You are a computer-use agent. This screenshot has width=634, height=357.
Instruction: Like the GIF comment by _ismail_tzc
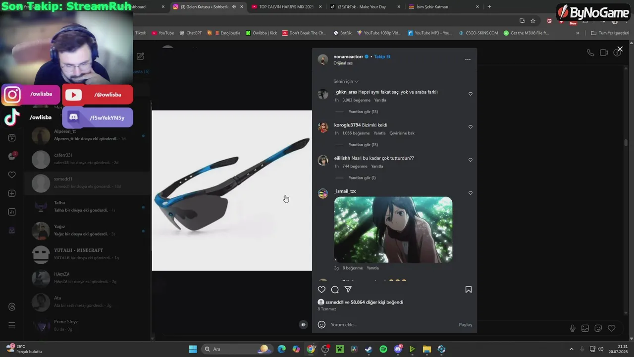pos(471,193)
